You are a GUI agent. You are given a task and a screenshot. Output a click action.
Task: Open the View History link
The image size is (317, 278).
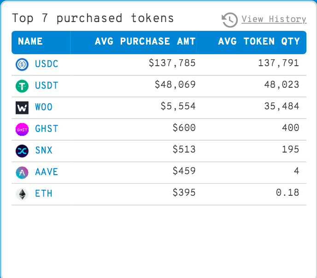[274, 19]
